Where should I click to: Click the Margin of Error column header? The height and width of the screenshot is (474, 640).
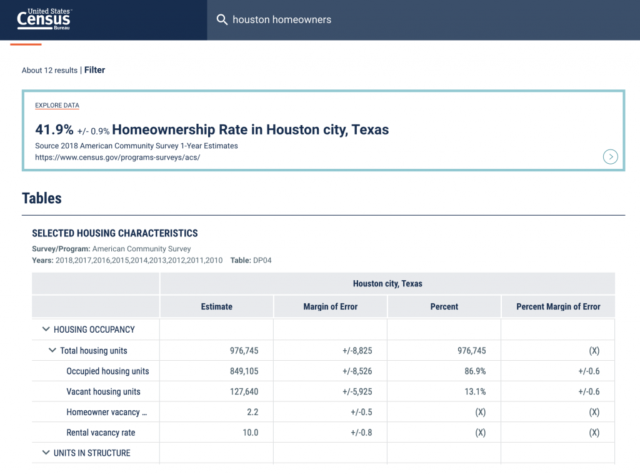tap(330, 306)
